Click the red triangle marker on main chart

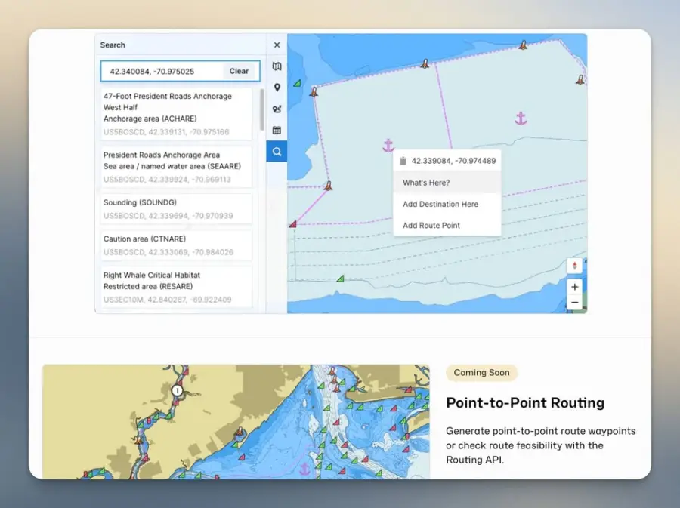tap(293, 224)
